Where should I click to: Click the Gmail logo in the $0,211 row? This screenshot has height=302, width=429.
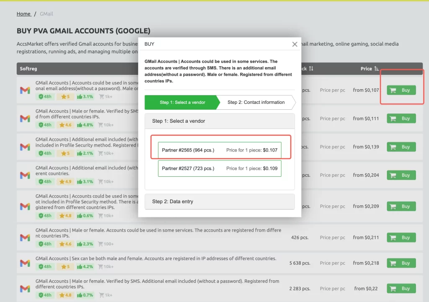click(x=25, y=237)
